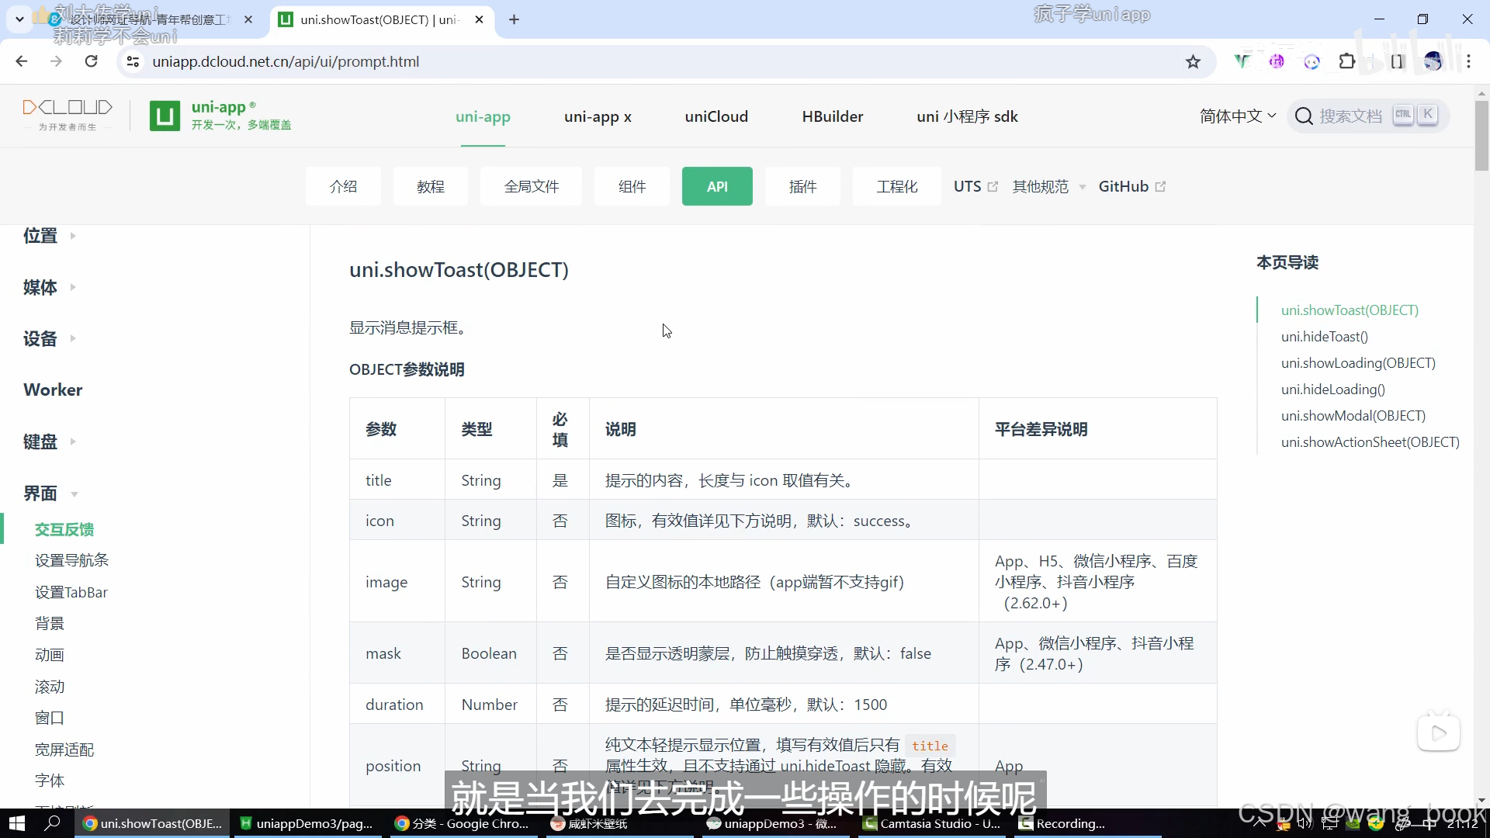
Task: Open UTS external link
Action: pos(975,186)
